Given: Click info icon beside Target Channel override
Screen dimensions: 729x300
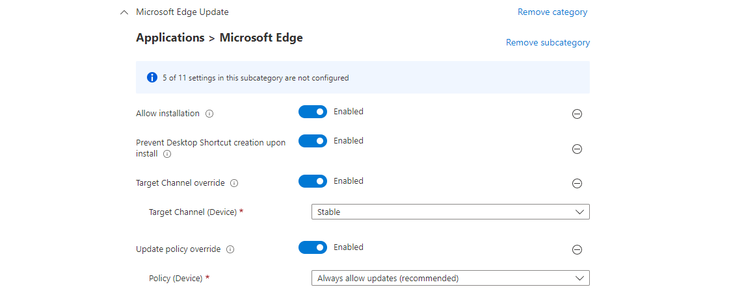Looking at the screenshot, I should [234, 183].
